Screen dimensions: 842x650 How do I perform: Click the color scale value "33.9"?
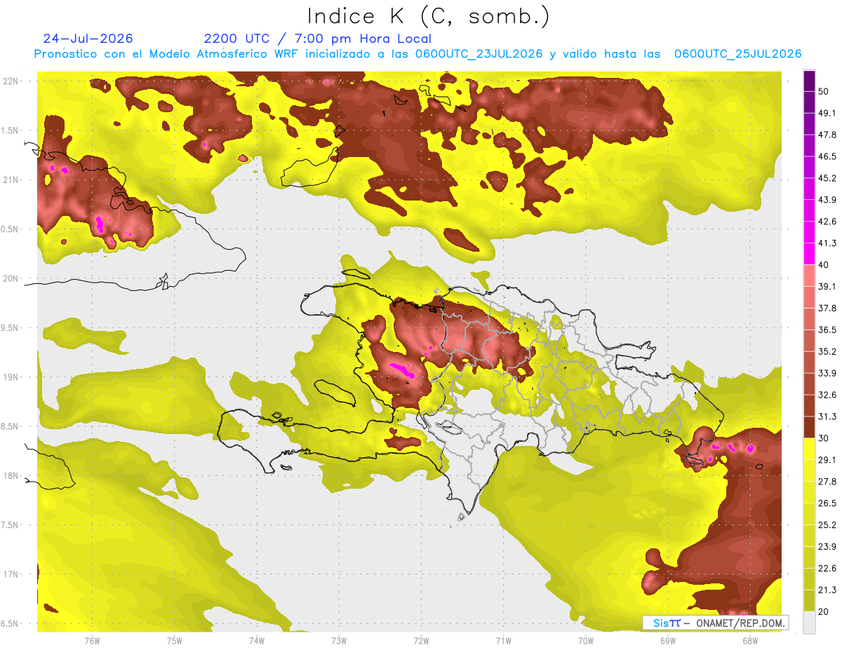pos(827,373)
